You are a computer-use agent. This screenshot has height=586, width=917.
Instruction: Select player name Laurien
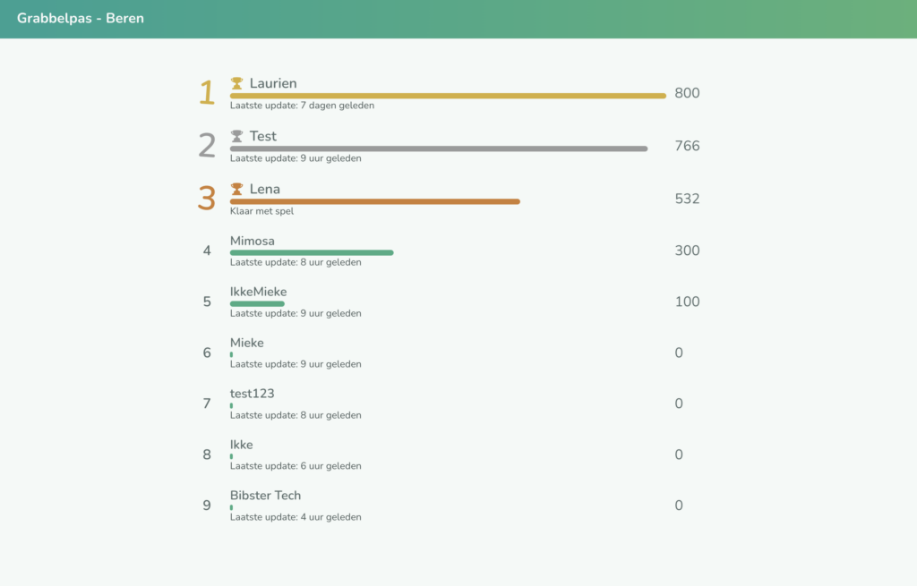point(273,83)
